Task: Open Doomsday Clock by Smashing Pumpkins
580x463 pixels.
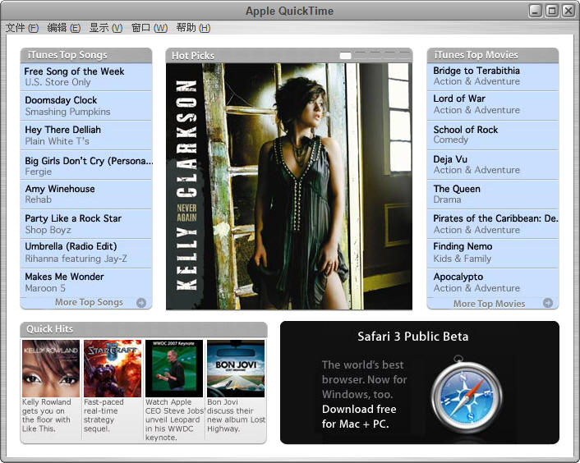Action: [x=86, y=106]
